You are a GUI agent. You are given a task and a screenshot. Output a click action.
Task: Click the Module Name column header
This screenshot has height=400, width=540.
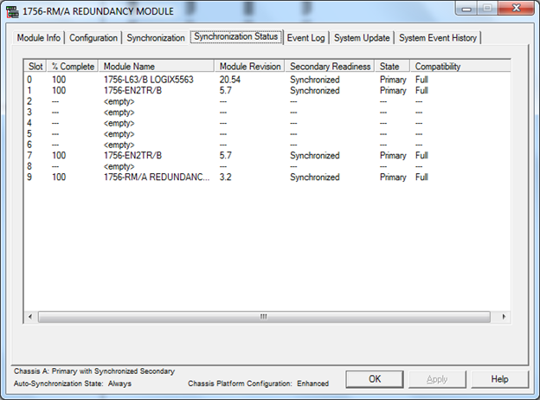pyautogui.click(x=157, y=66)
